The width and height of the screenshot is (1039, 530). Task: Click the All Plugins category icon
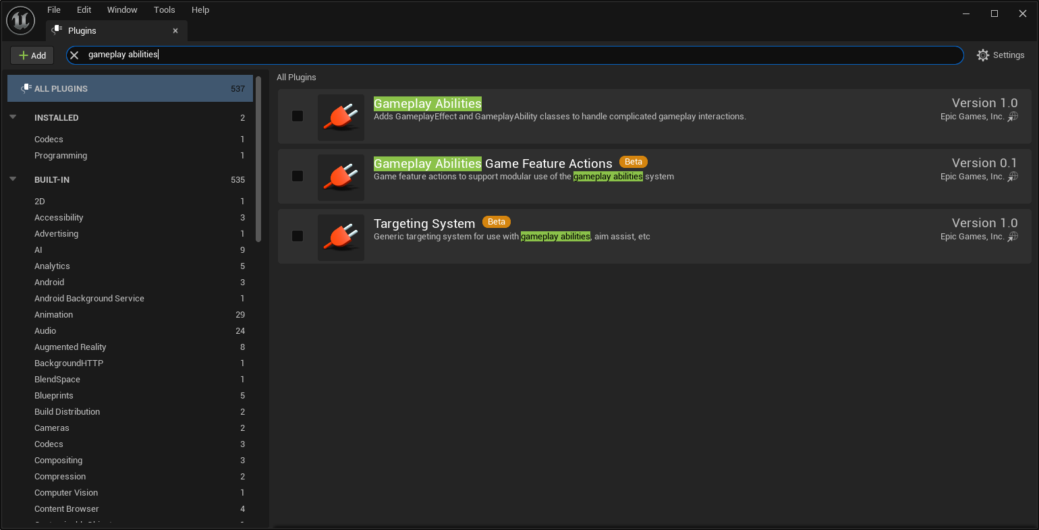click(x=26, y=88)
